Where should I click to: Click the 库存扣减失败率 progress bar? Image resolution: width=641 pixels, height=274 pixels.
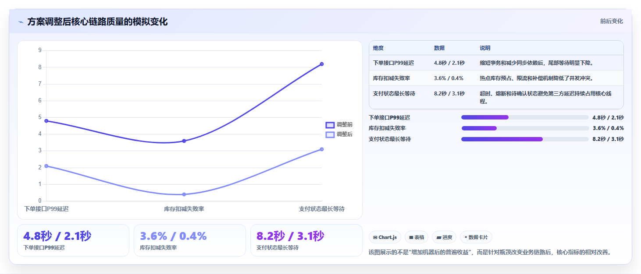coord(525,128)
